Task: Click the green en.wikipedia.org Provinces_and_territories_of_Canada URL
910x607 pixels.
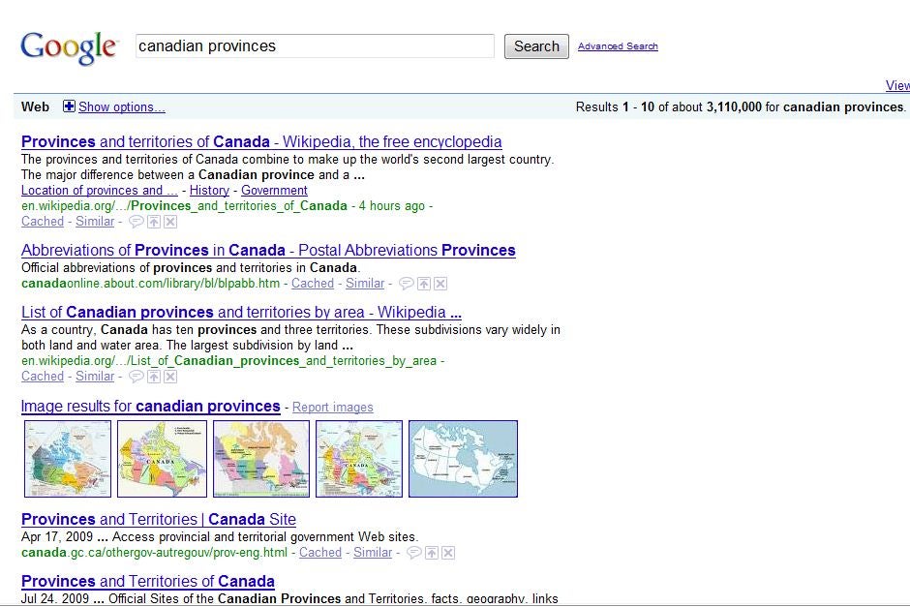Action: pyautogui.click(x=184, y=206)
